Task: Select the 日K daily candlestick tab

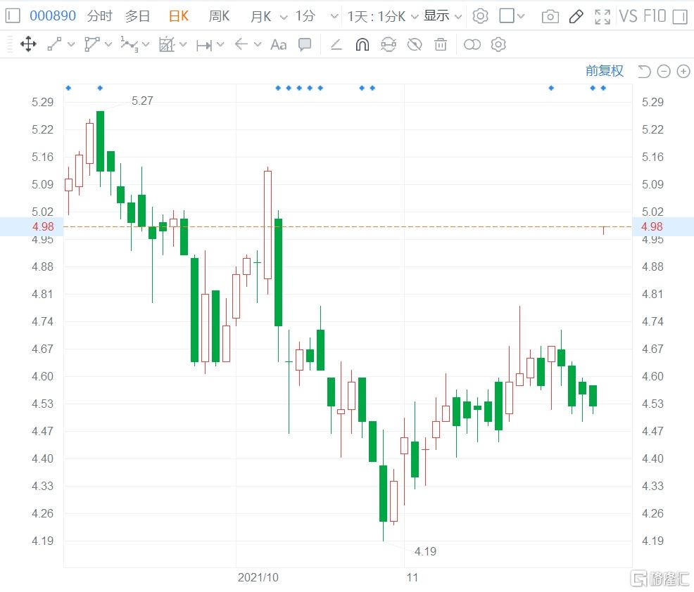Action: click(179, 16)
